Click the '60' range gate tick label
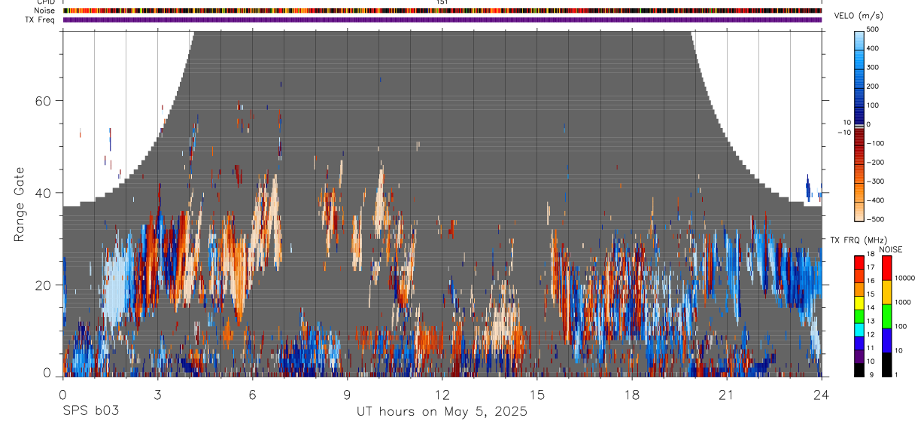This screenshot has height=427, width=924. [44, 101]
